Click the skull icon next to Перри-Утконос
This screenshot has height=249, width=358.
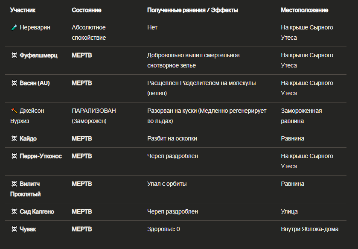click(x=14, y=156)
